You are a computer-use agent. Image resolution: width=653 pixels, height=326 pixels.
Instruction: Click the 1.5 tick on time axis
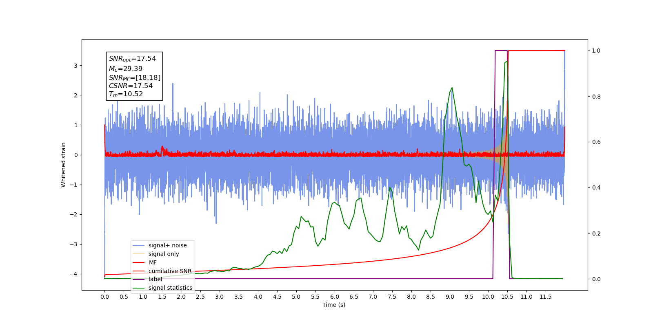click(162, 297)
